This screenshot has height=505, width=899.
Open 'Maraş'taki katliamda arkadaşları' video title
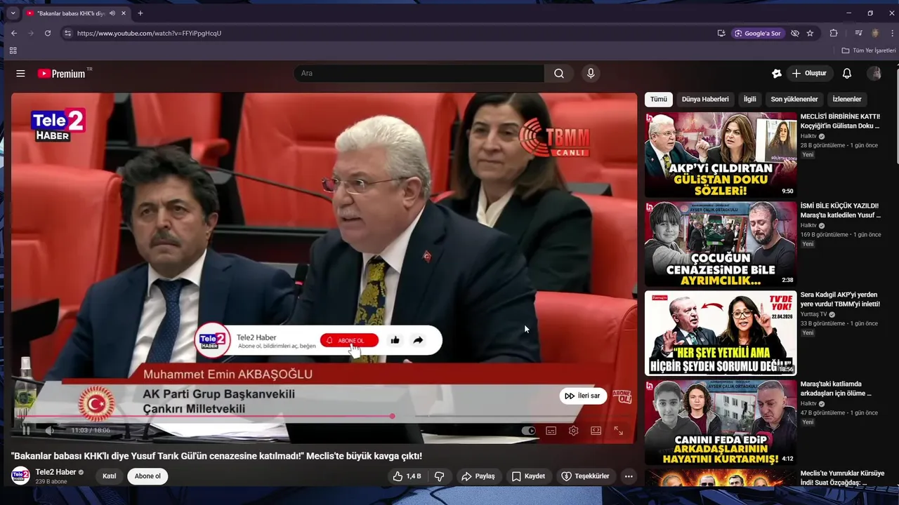(836, 389)
